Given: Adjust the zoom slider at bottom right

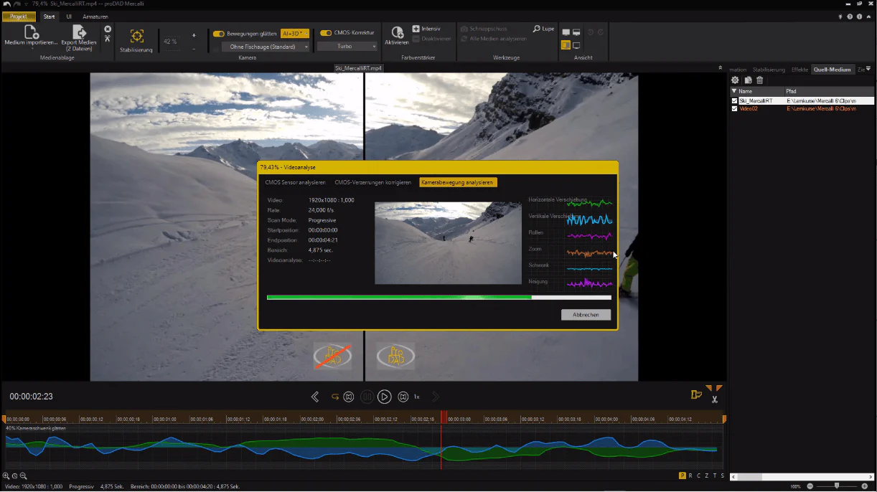Looking at the screenshot, I should point(837,486).
